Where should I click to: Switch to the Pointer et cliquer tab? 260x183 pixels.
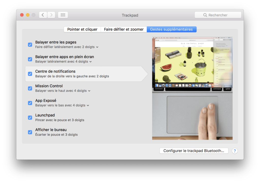(x=82, y=29)
